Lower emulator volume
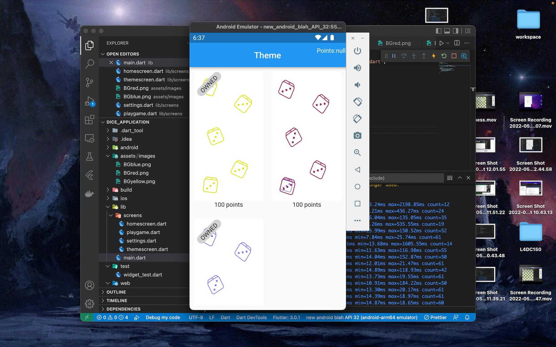The height and width of the screenshot is (347, 556). [357, 85]
